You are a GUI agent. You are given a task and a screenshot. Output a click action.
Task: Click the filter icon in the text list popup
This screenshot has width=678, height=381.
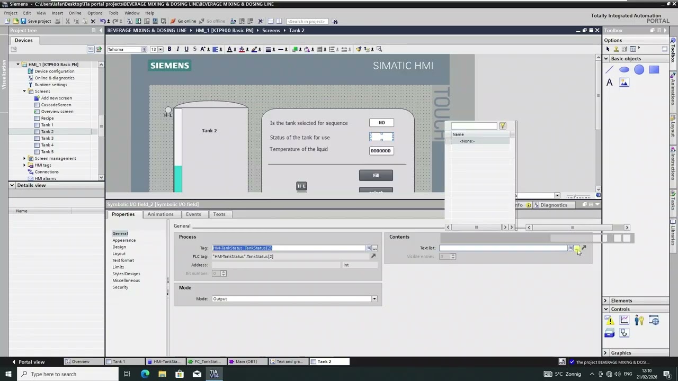tap(503, 126)
